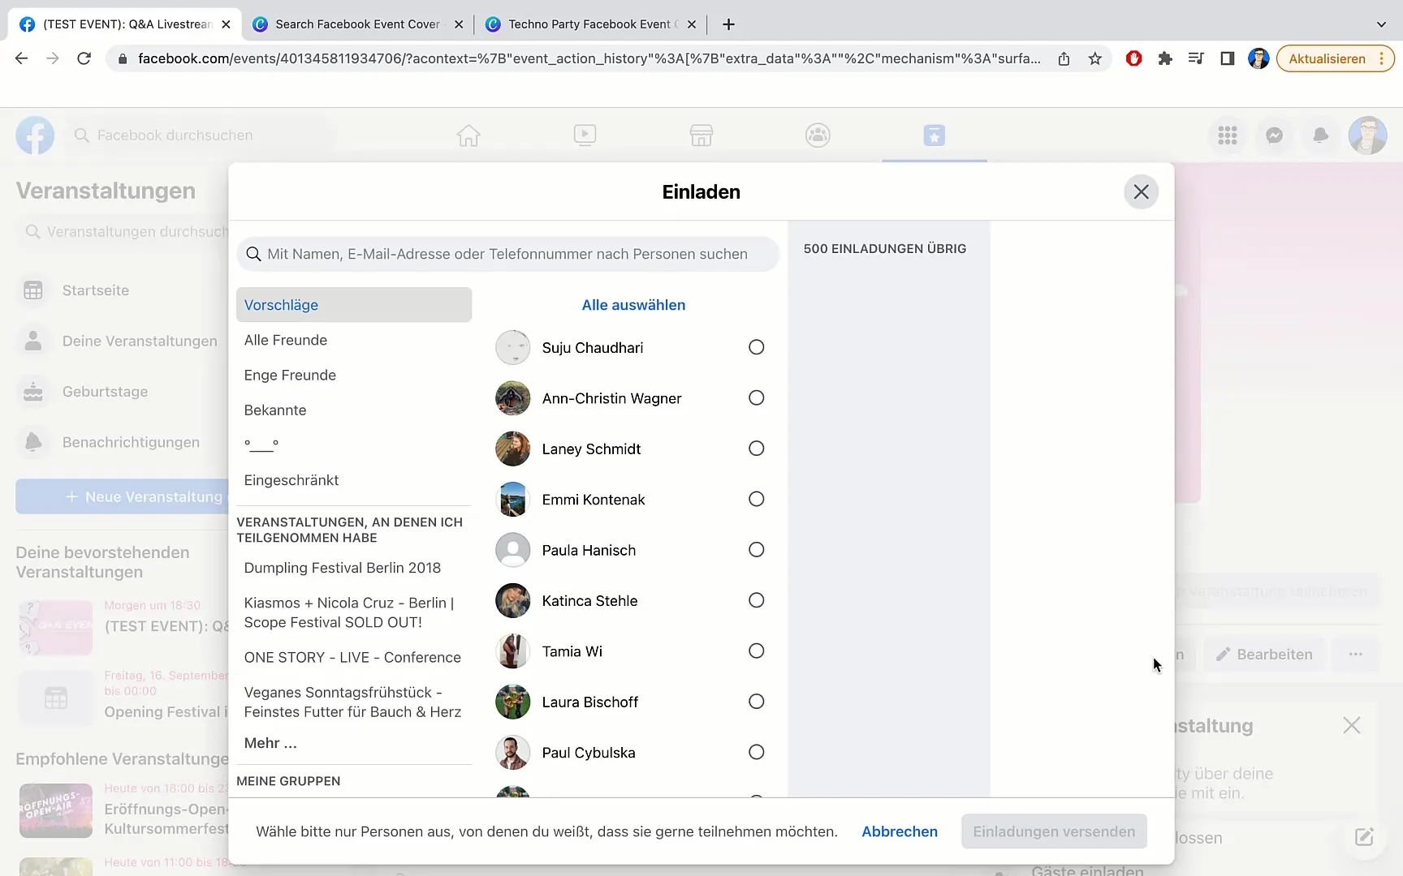Image resolution: width=1403 pixels, height=876 pixels.
Task: Click Emmi Kontenak profile picture
Action: click(x=513, y=499)
